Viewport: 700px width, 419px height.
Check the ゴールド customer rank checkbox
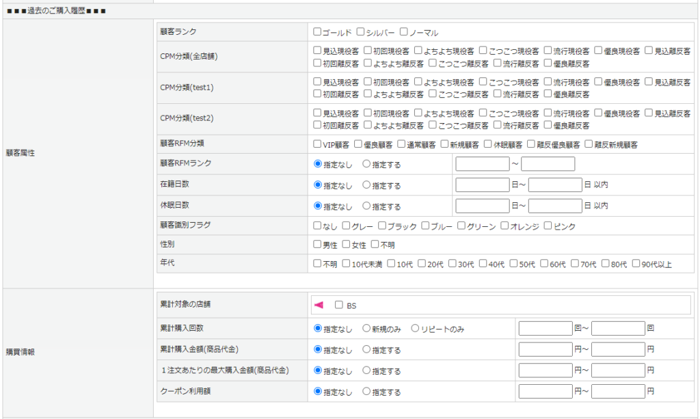pyautogui.click(x=317, y=32)
